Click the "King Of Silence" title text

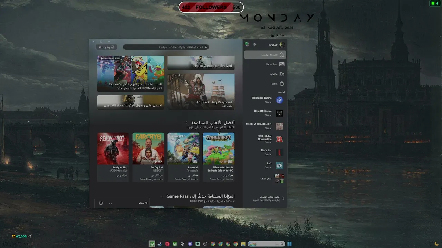click(x=263, y=111)
